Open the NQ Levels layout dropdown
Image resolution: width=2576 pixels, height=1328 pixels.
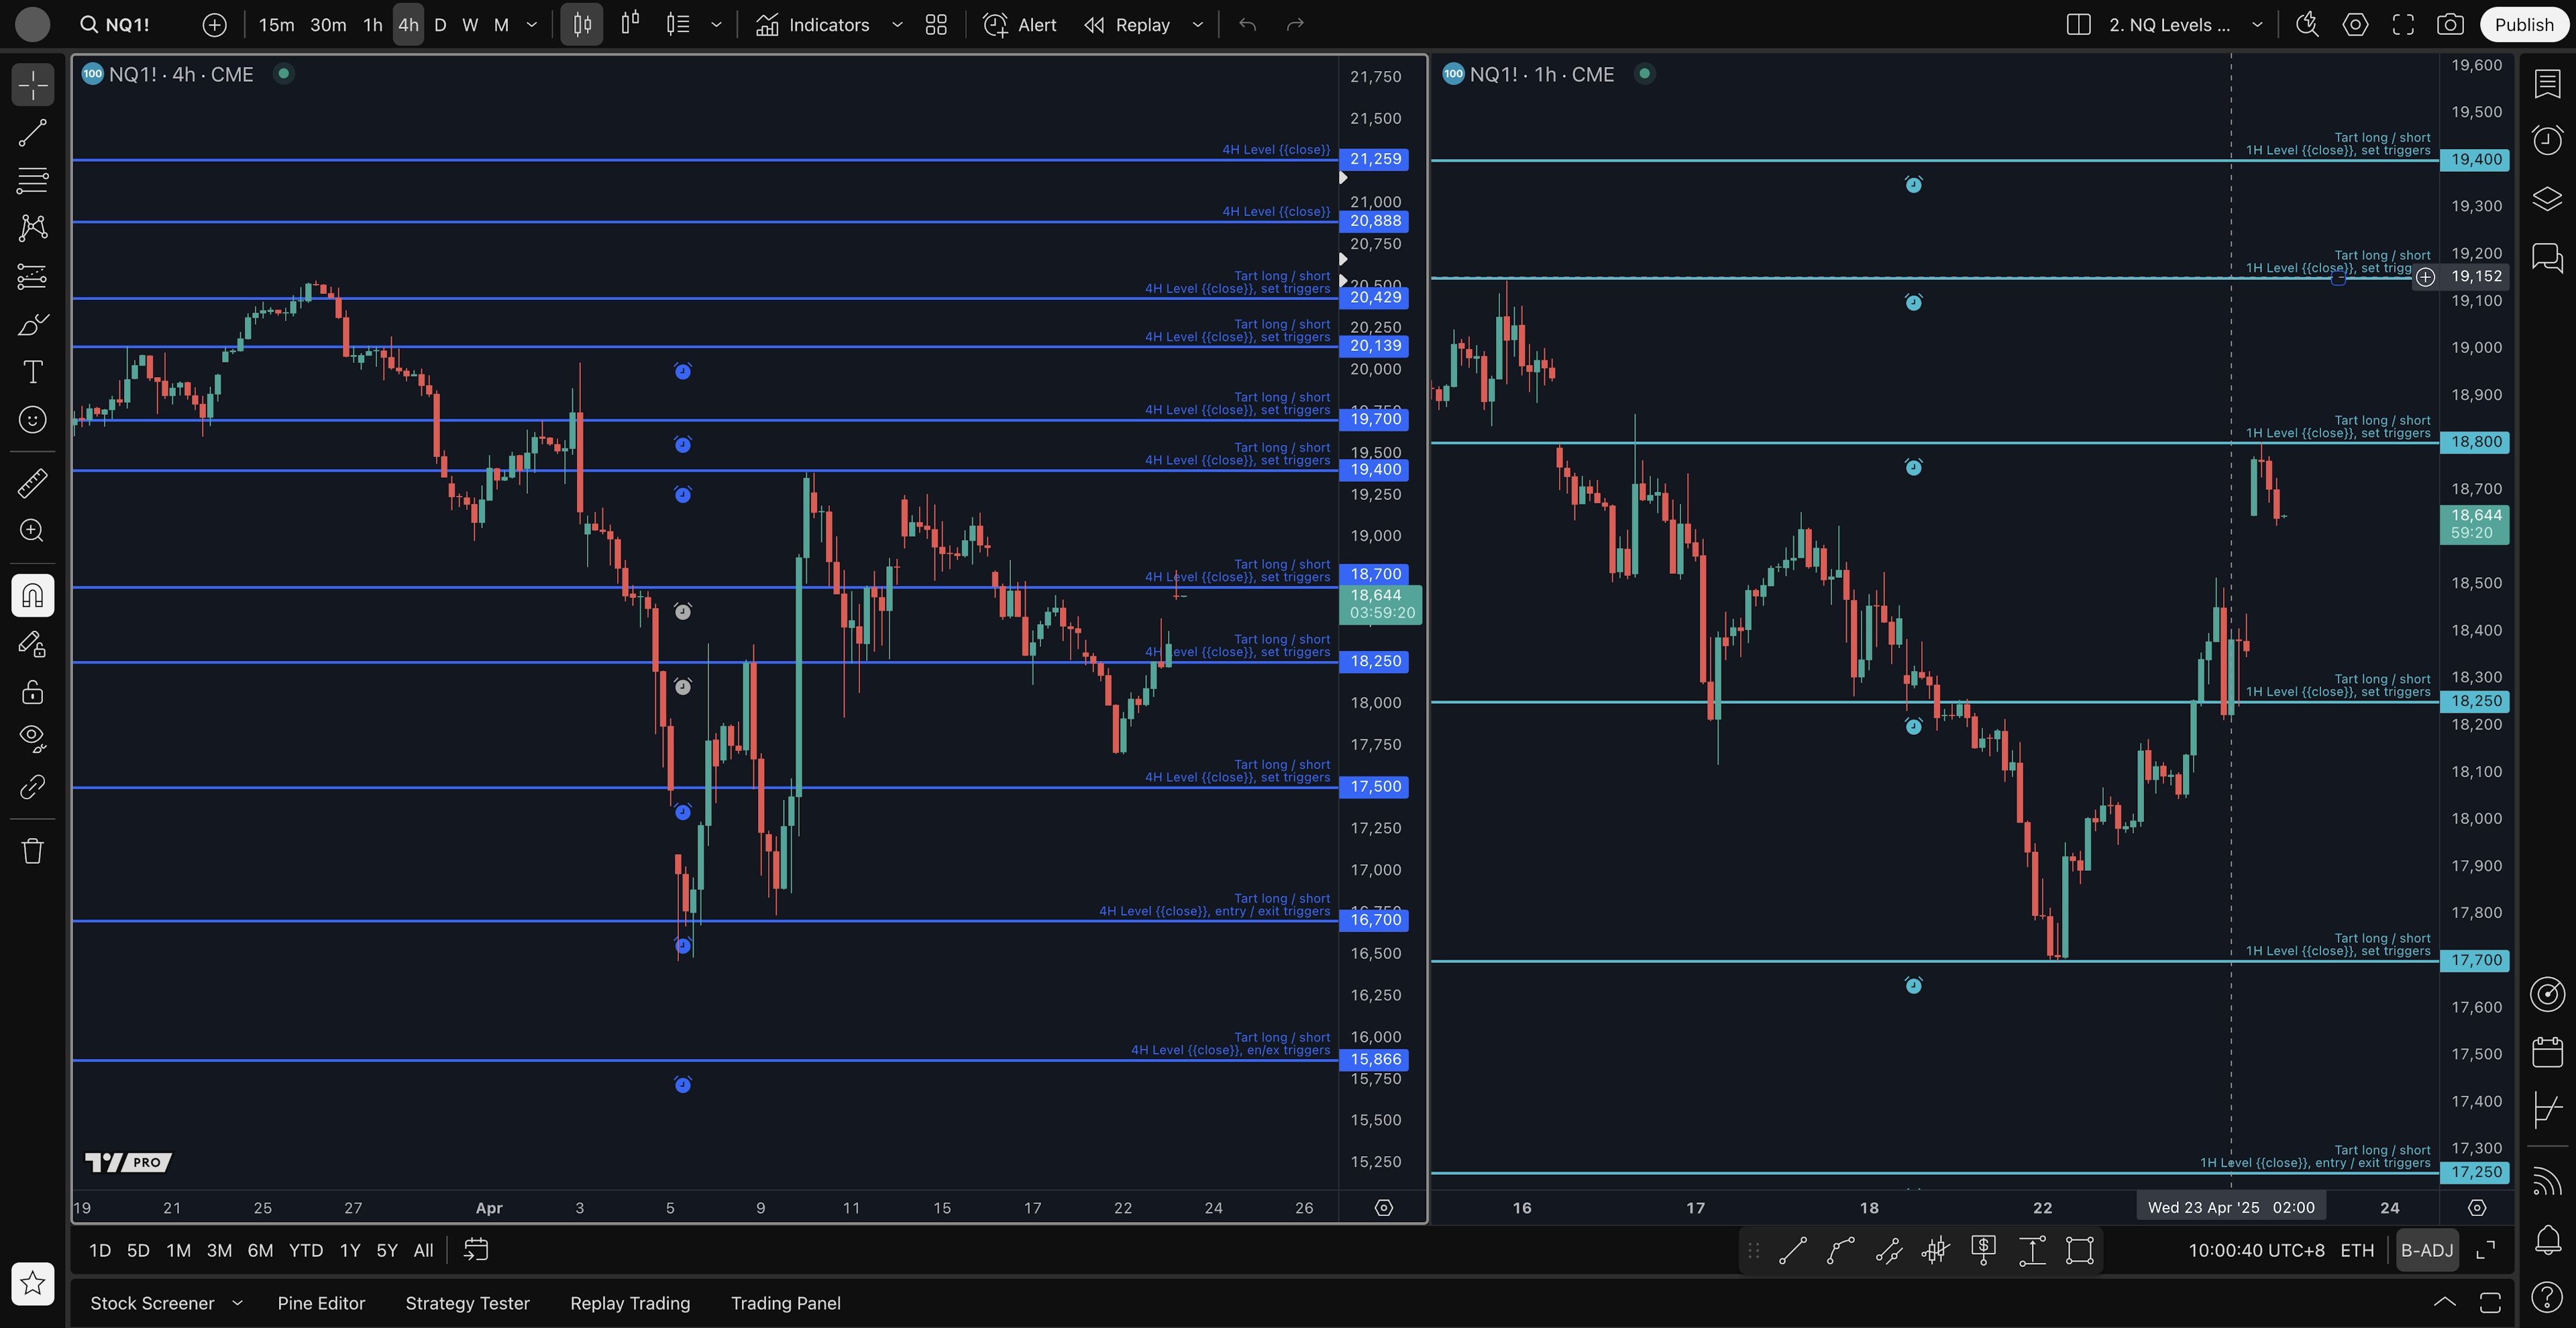(x=2257, y=25)
